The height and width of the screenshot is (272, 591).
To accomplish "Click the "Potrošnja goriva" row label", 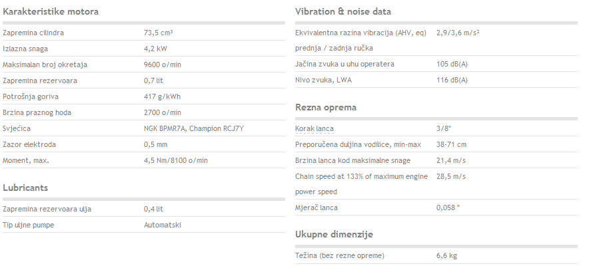I will (31, 96).
